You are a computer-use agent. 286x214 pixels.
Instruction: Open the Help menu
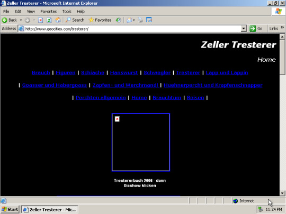pyautogui.click(x=81, y=12)
